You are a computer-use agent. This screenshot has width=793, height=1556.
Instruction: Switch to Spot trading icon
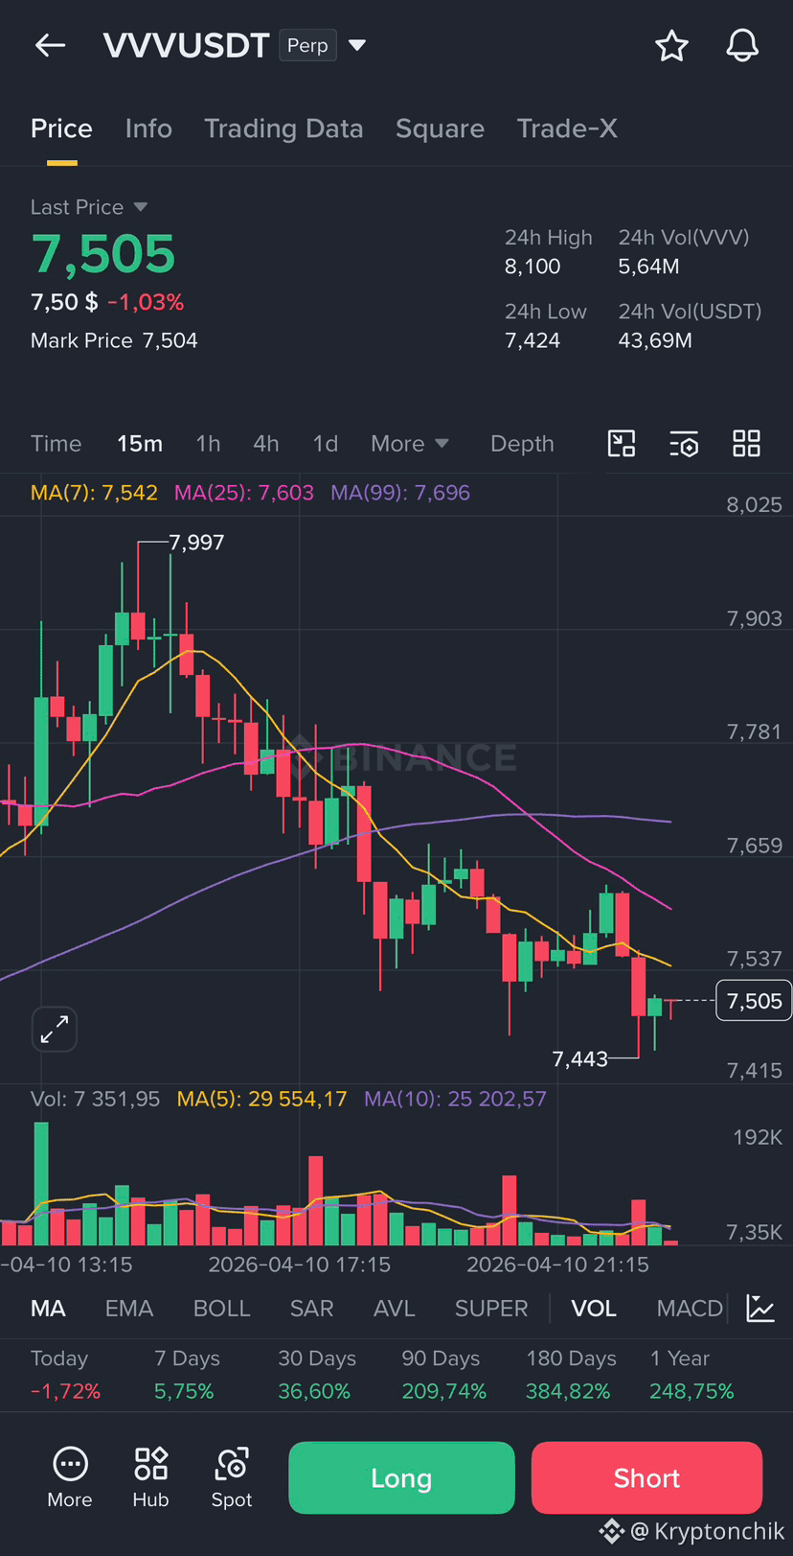pos(232,1465)
